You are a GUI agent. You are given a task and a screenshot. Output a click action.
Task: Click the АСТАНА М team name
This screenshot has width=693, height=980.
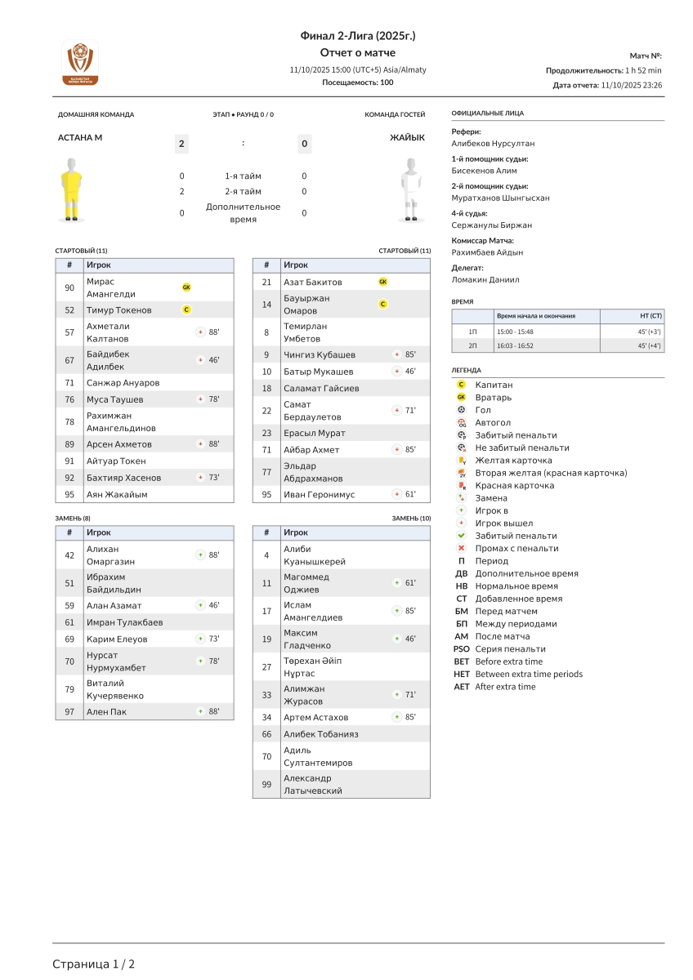click(80, 137)
